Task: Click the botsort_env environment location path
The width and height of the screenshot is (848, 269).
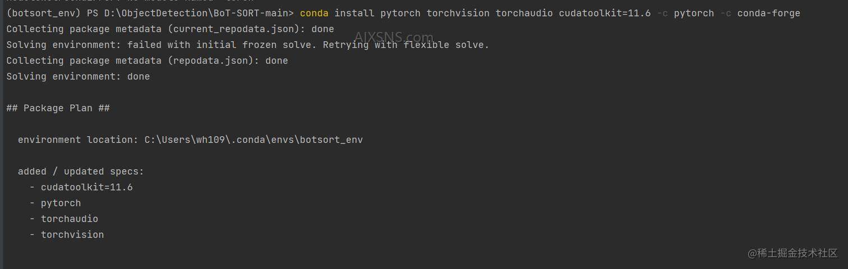Action: 254,140
